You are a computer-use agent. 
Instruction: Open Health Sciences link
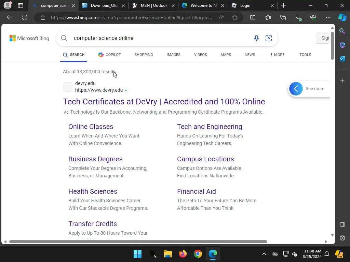click(x=93, y=191)
